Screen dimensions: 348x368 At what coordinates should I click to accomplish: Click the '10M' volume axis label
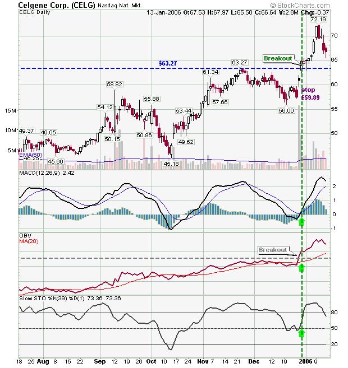(11, 131)
